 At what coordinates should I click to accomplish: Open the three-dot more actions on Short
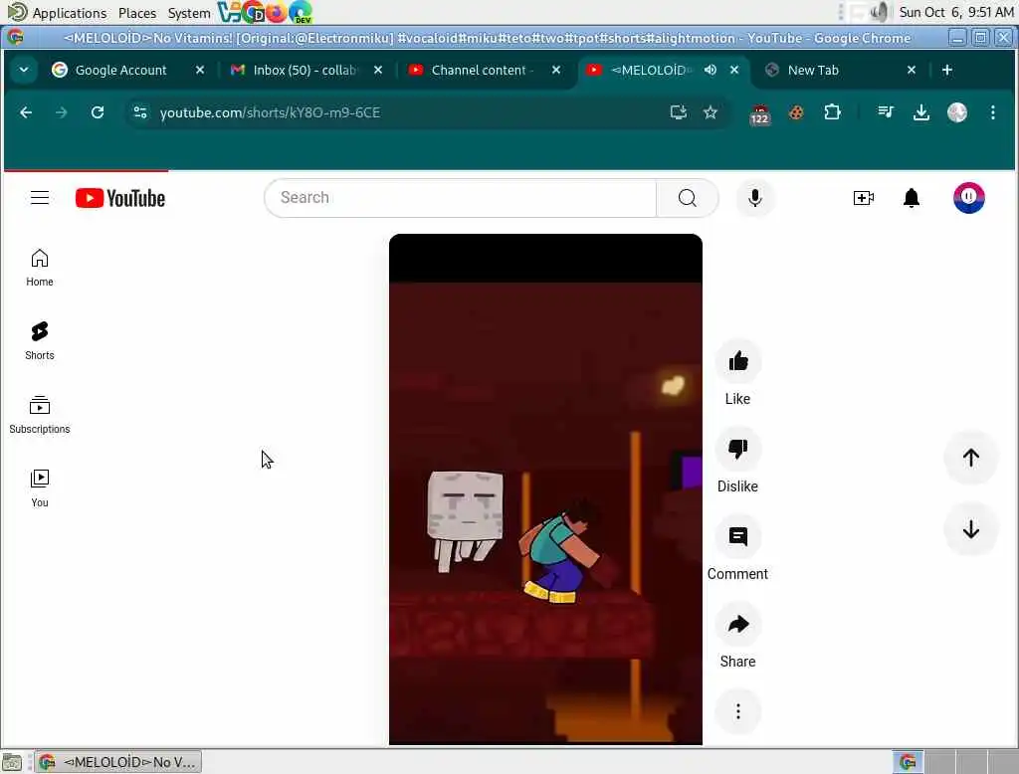[737, 711]
